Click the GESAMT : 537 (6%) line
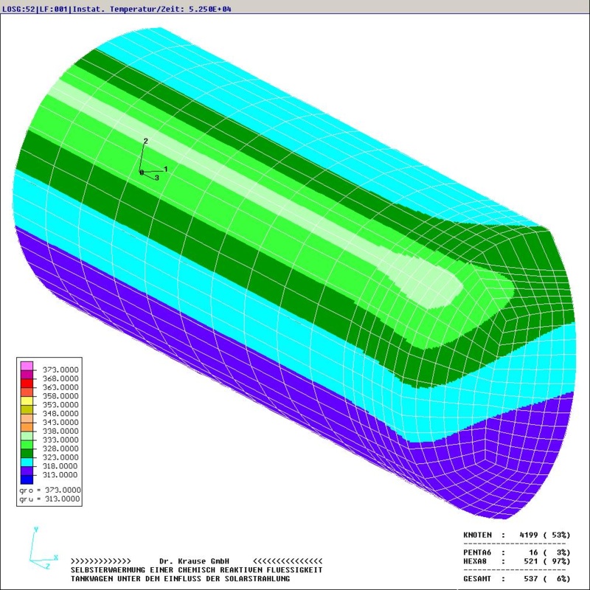Screen dimensions: 590x590 coord(517,579)
